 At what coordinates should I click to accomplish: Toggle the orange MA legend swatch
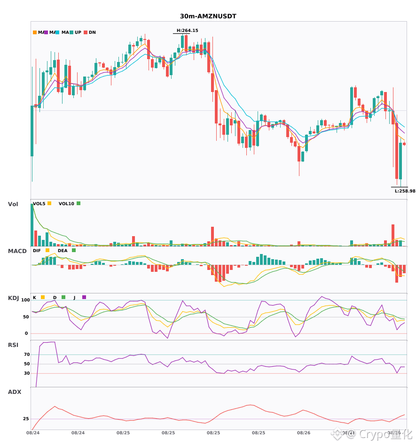click(35, 32)
